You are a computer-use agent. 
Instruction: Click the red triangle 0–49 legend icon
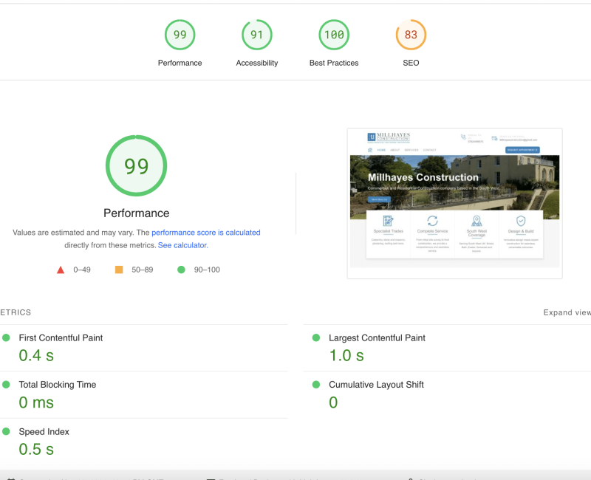coord(61,270)
